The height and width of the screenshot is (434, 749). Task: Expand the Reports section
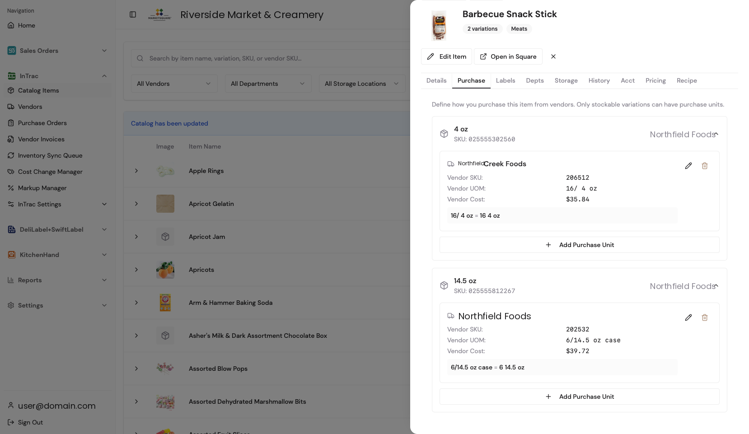click(104, 280)
